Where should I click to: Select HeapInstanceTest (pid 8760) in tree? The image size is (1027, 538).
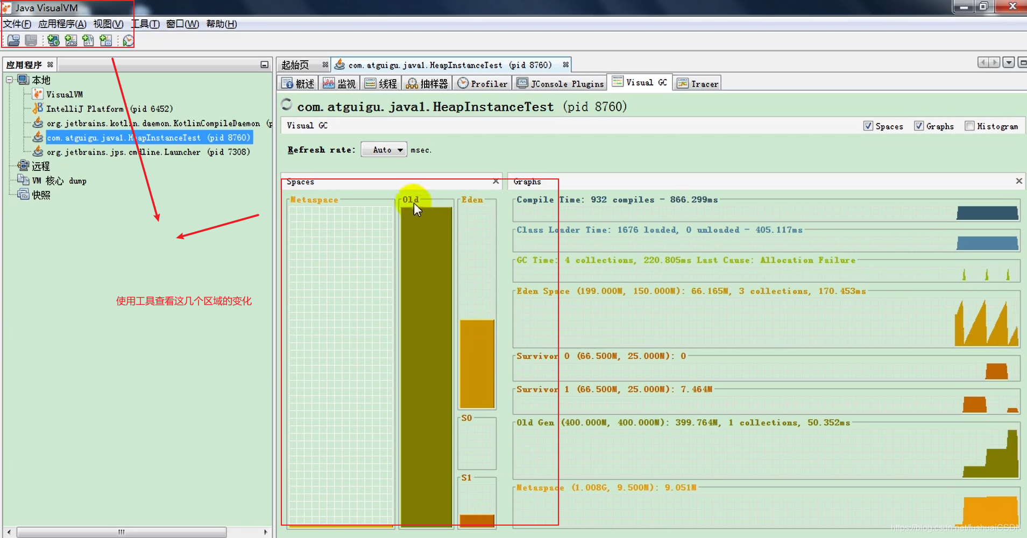coord(148,138)
